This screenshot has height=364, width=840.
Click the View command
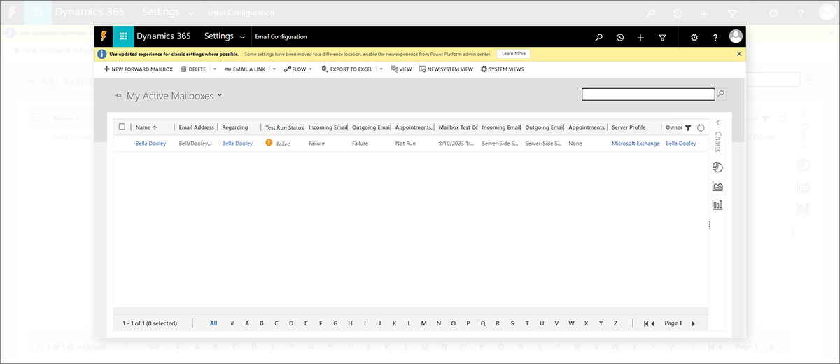[x=401, y=69]
